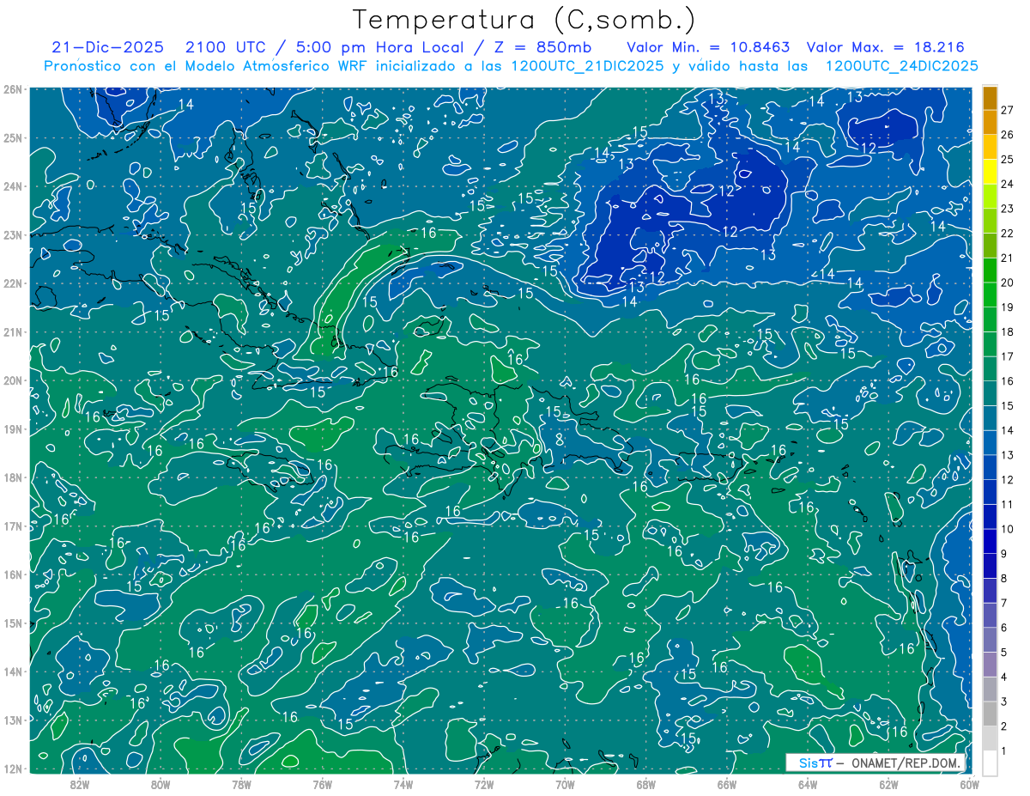
Task: Click the 20N latitude axis label
Action: pos(13,380)
